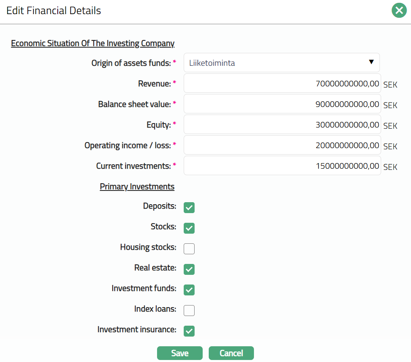Click the Revenue input field
The image size is (411, 362).
pyautogui.click(x=282, y=84)
